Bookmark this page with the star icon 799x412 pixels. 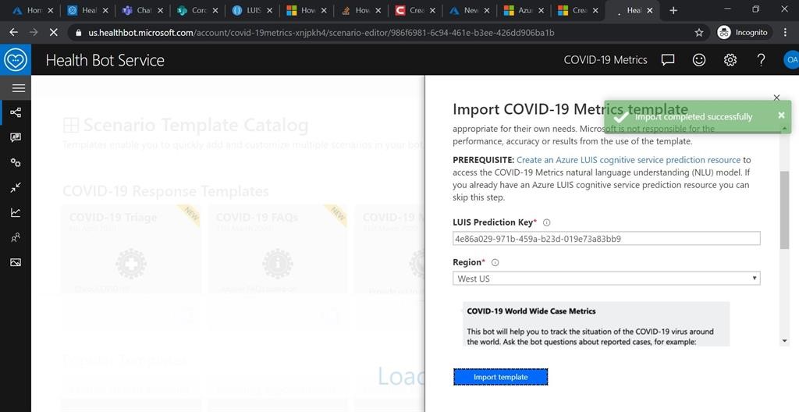pos(699,33)
